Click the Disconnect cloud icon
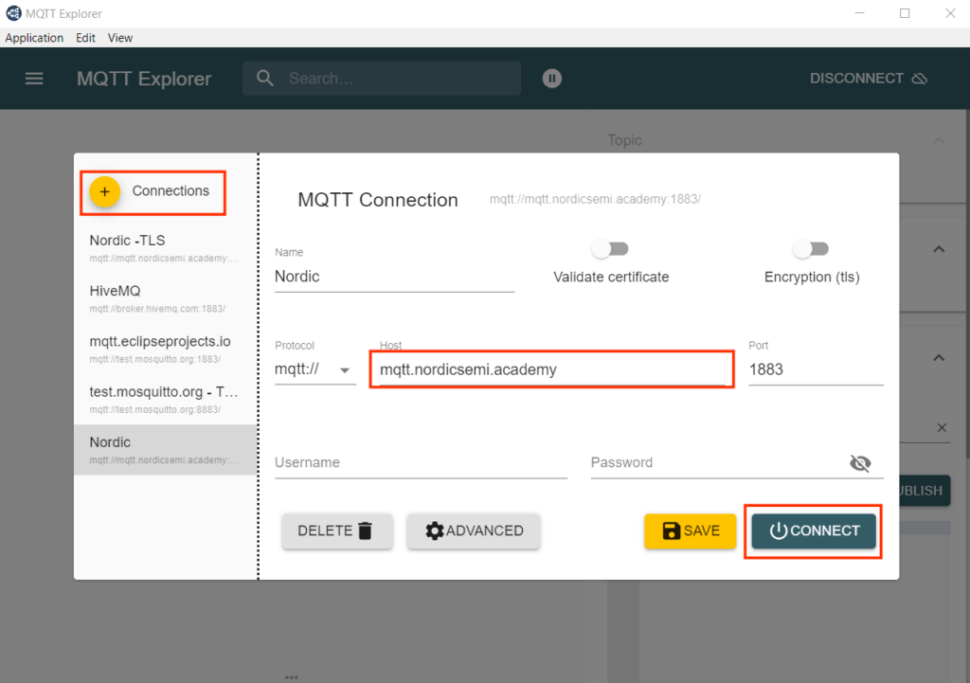 point(919,79)
